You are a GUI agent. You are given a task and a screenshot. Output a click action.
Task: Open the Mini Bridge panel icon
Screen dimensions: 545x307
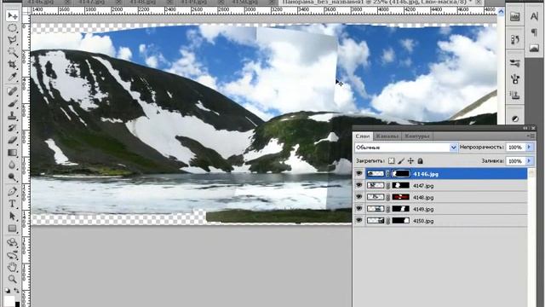[x=514, y=16]
